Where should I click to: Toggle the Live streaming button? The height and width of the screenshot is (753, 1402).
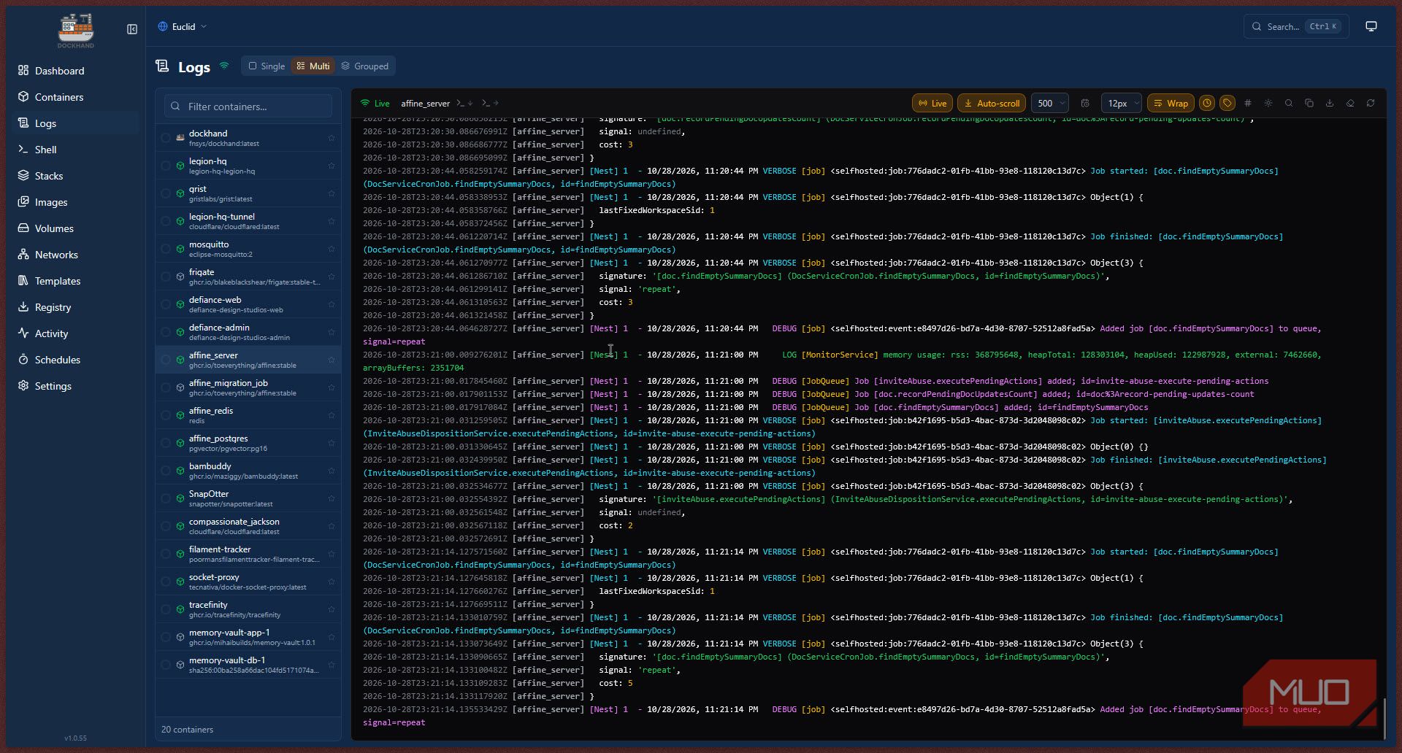tap(932, 103)
